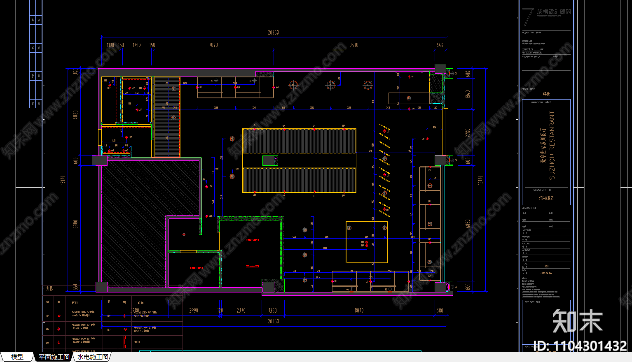This screenshot has height=362, width=632.
Task: Select the 水电施工图 layout tab
Action: pos(93,357)
